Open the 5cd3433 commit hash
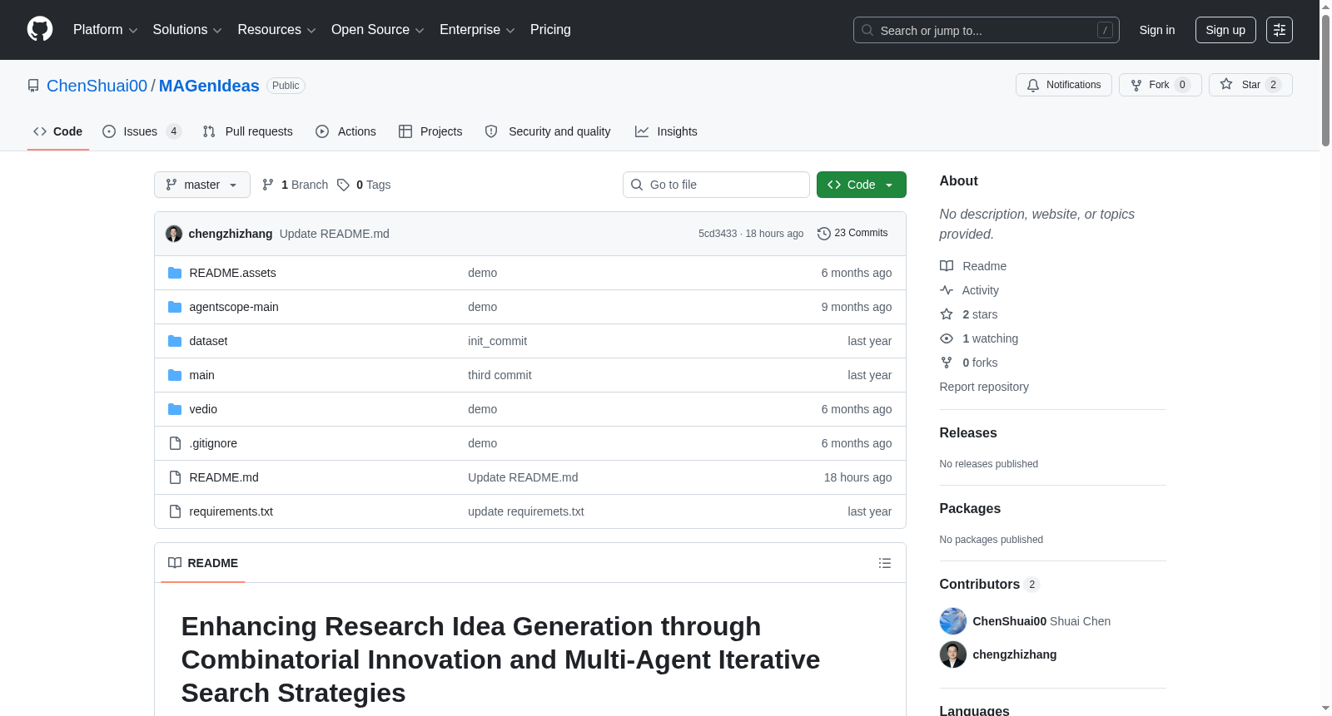 point(718,234)
